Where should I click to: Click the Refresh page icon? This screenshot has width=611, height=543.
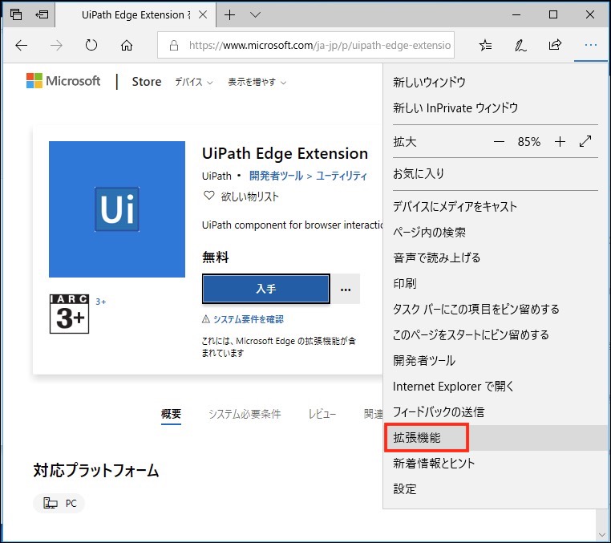click(x=91, y=46)
